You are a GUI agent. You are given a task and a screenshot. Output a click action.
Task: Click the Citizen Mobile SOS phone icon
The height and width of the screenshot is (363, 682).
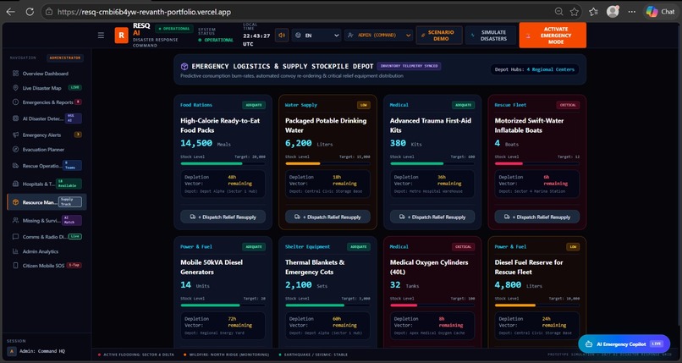(16, 265)
